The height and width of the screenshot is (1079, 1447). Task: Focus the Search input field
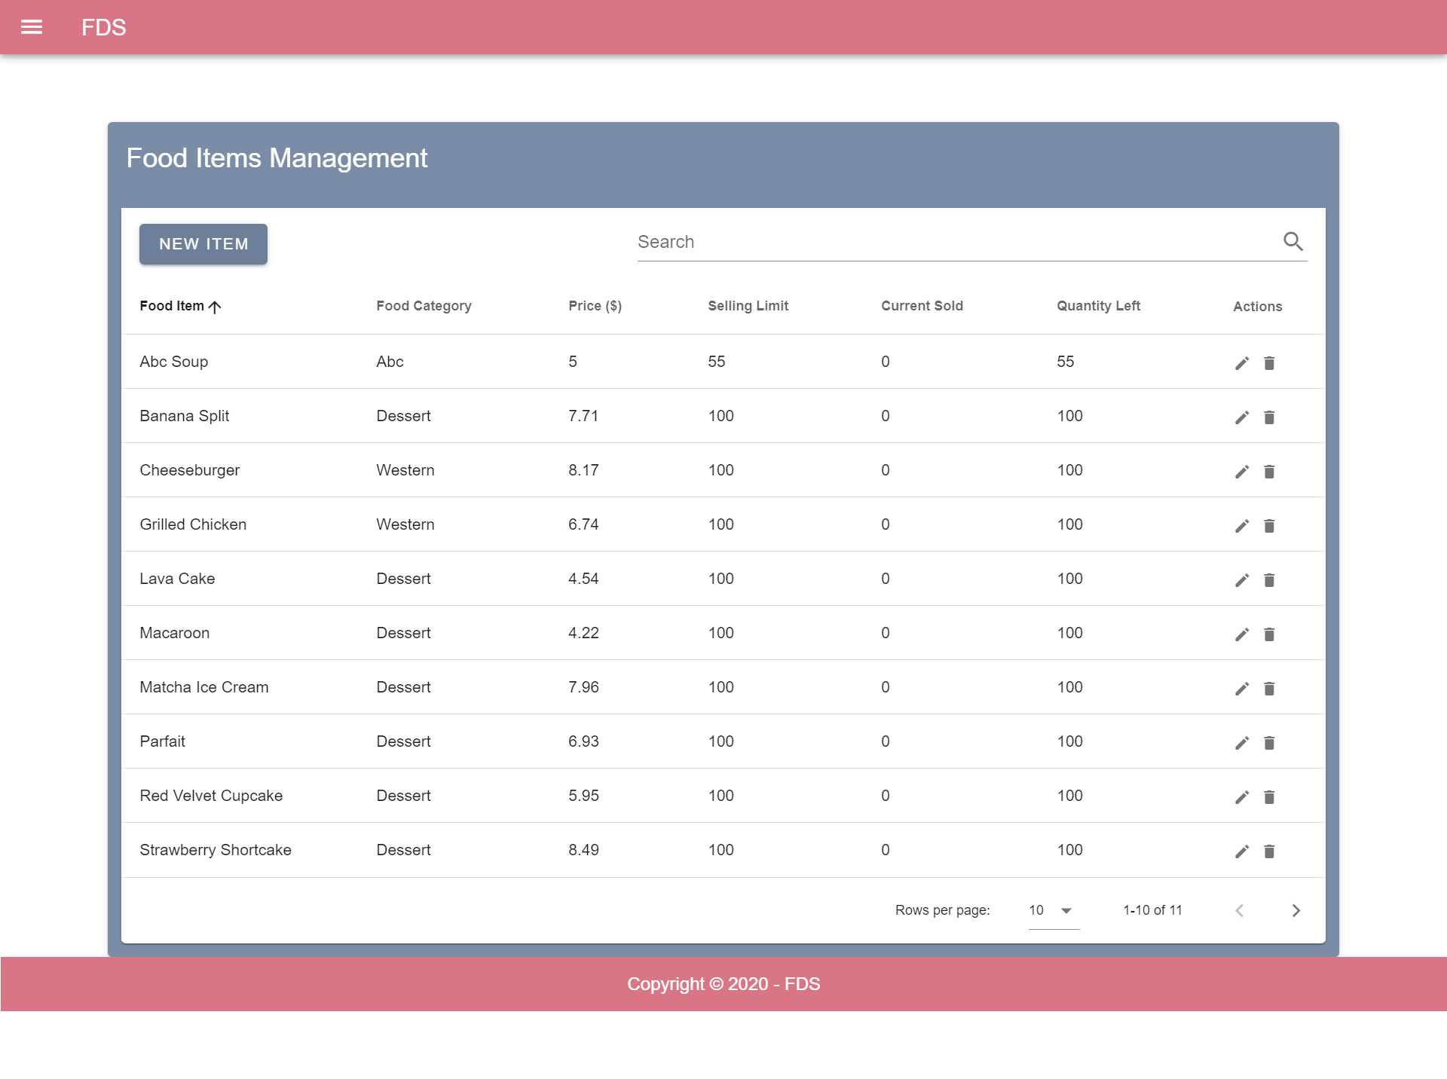pyautogui.click(x=956, y=242)
